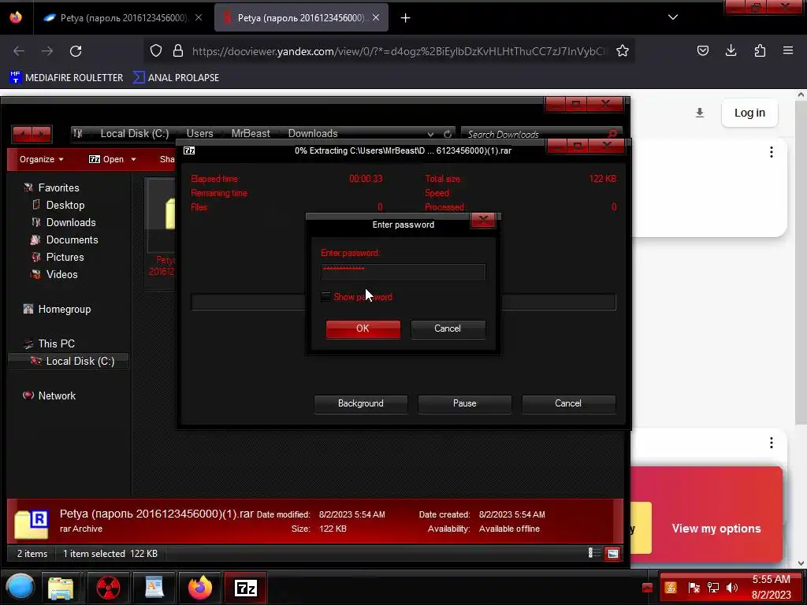Close the first Petya tab
Screen dimensions: 807x605
pyautogui.click(x=199, y=18)
